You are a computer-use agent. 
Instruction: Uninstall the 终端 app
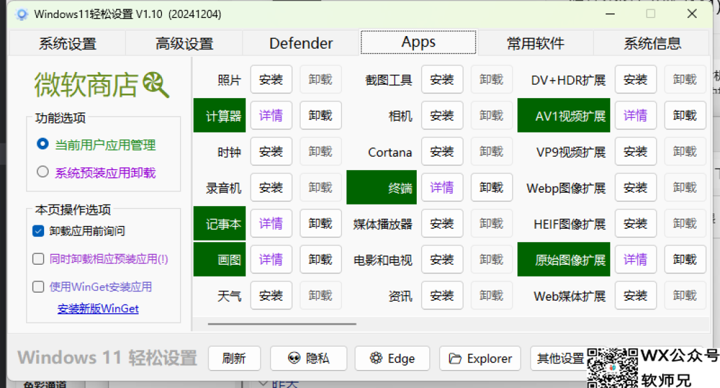pos(491,187)
